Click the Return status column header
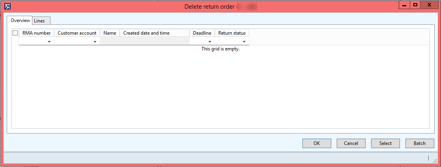441x167 pixels. point(232,33)
